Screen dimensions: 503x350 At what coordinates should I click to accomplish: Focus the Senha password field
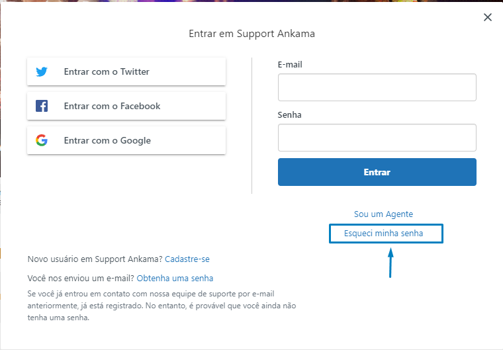point(377,138)
